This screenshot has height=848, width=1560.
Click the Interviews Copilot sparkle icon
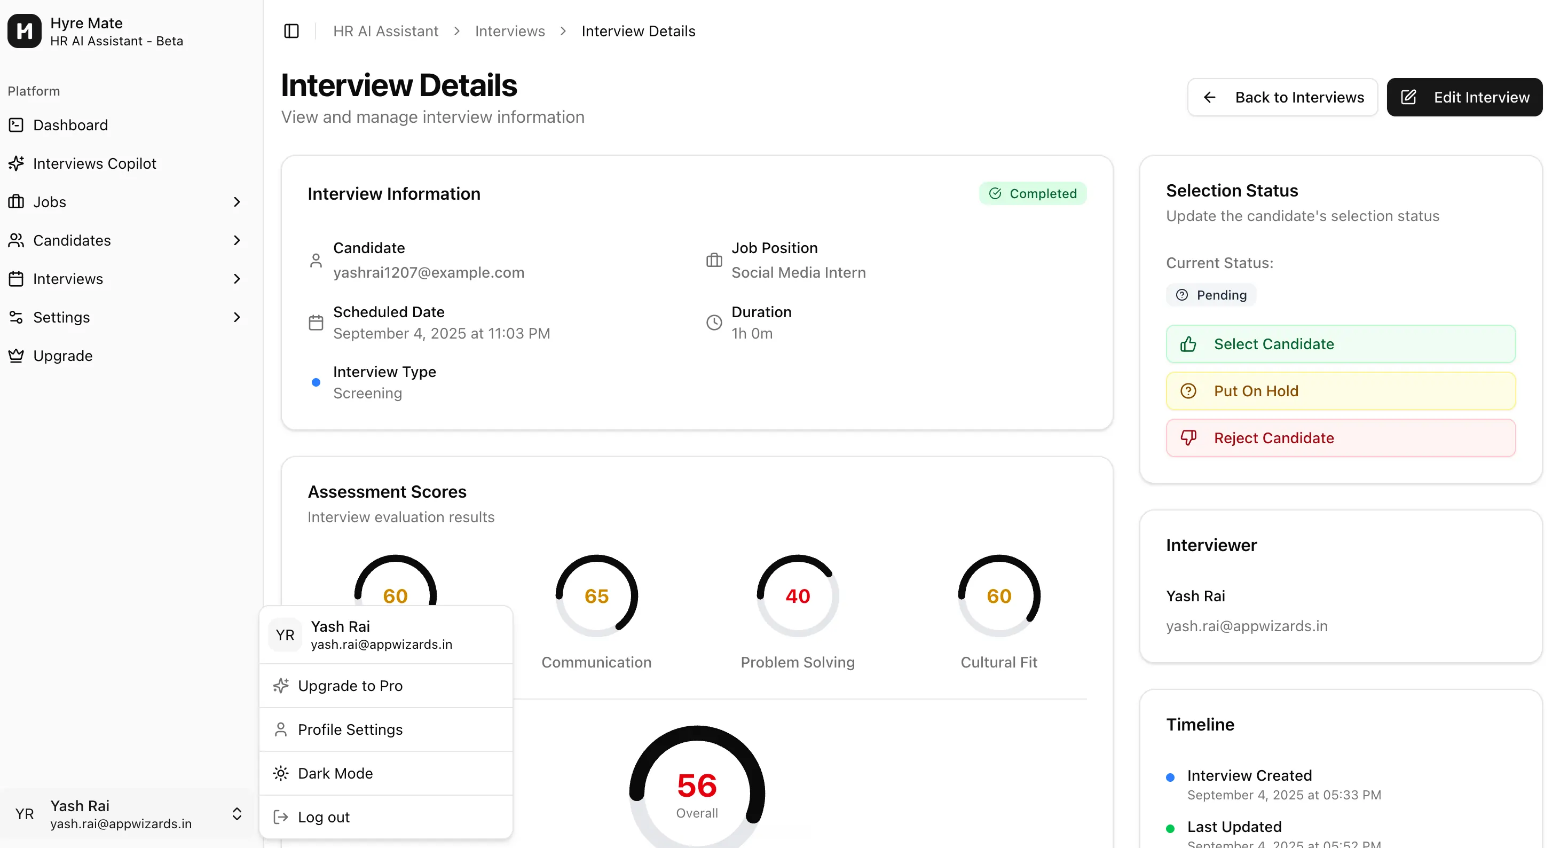[17, 163]
